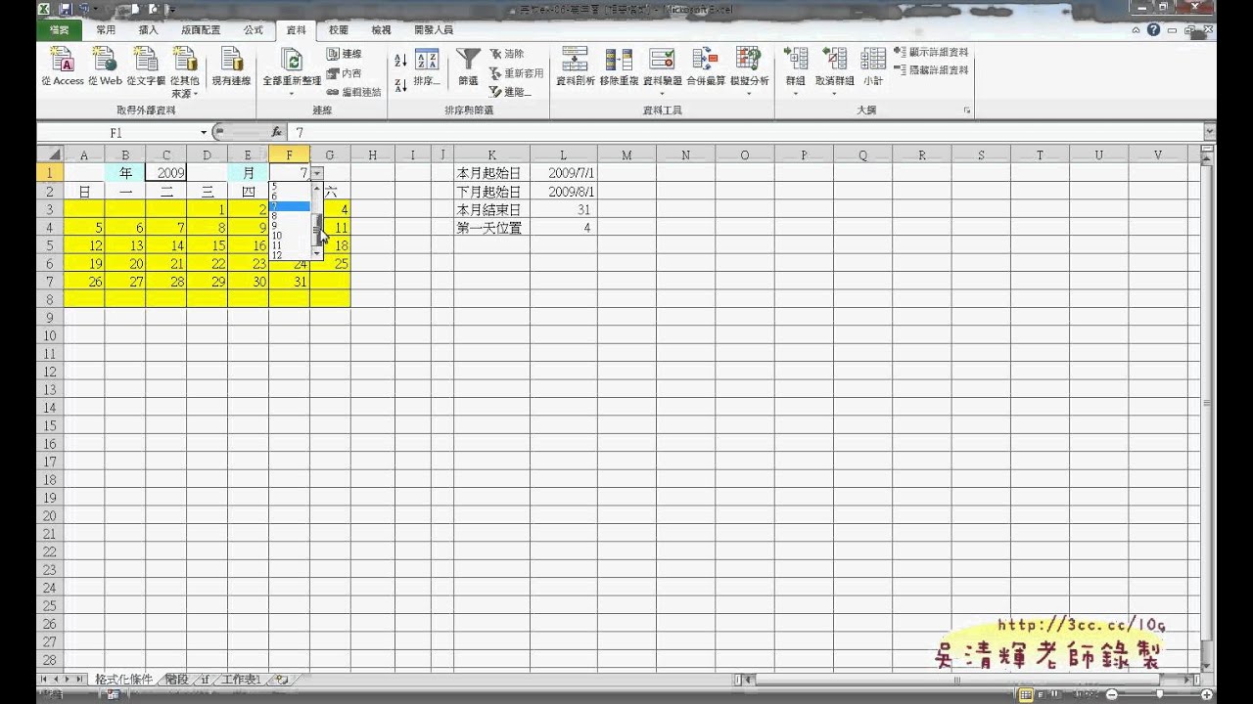Click the 模擬分析 what-if analysis icon
Image resolution: width=1253 pixels, height=704 pixels.
point(749,59)
